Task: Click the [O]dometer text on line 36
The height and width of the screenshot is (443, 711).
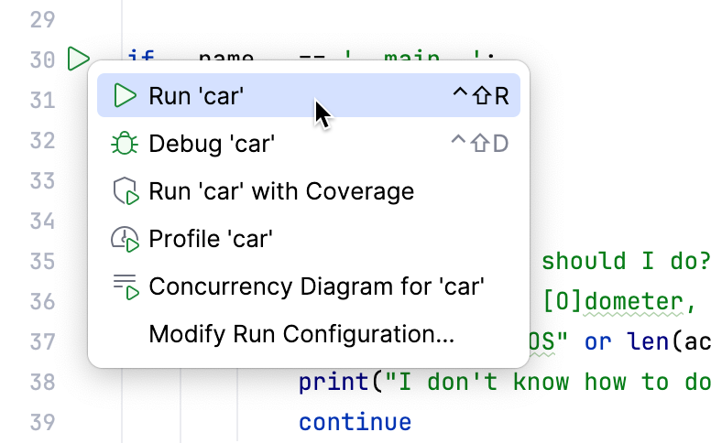Action: click(613, 301)
